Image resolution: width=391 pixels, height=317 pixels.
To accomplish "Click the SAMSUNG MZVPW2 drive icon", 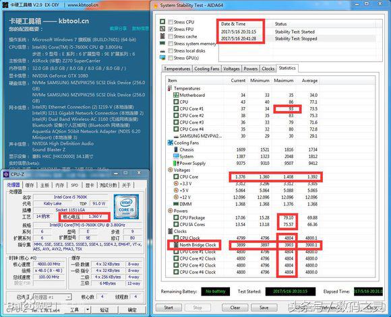I will point(176,136).
